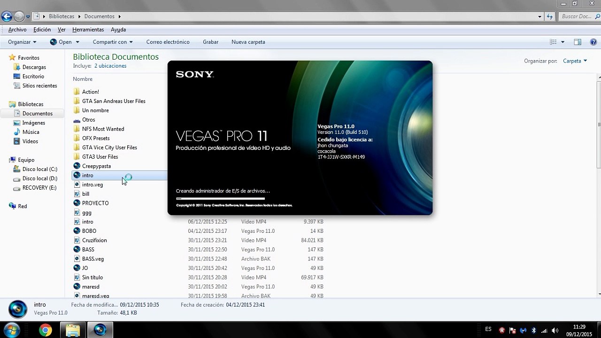Click the intro thumbnail in details pane
601x338 pixels.
[18, 308]
